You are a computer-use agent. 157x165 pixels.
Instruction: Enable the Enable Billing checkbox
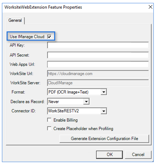point(49,120)
